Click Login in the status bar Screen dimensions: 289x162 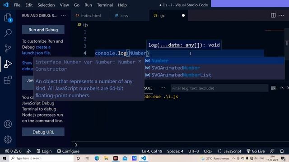tap(44, 151)
